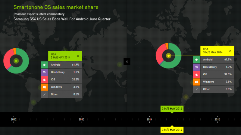Click the right donut chart center dot
241x135 pixels.
[169, 55]
